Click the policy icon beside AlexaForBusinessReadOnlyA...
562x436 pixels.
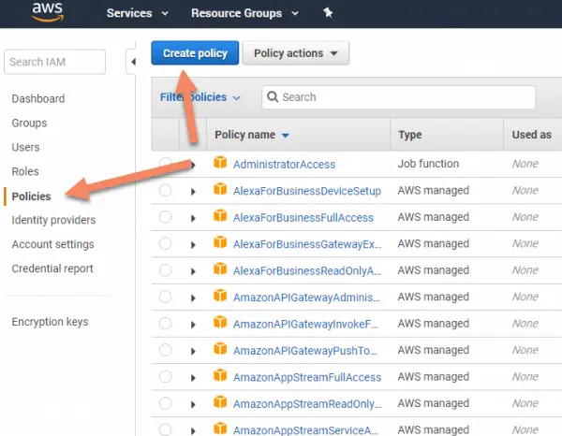[x=220, y=269]
